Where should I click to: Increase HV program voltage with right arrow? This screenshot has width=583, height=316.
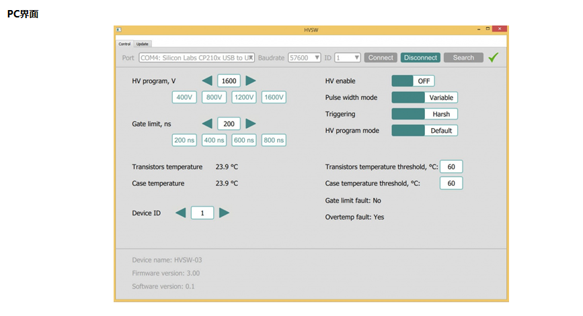point(251,81)
